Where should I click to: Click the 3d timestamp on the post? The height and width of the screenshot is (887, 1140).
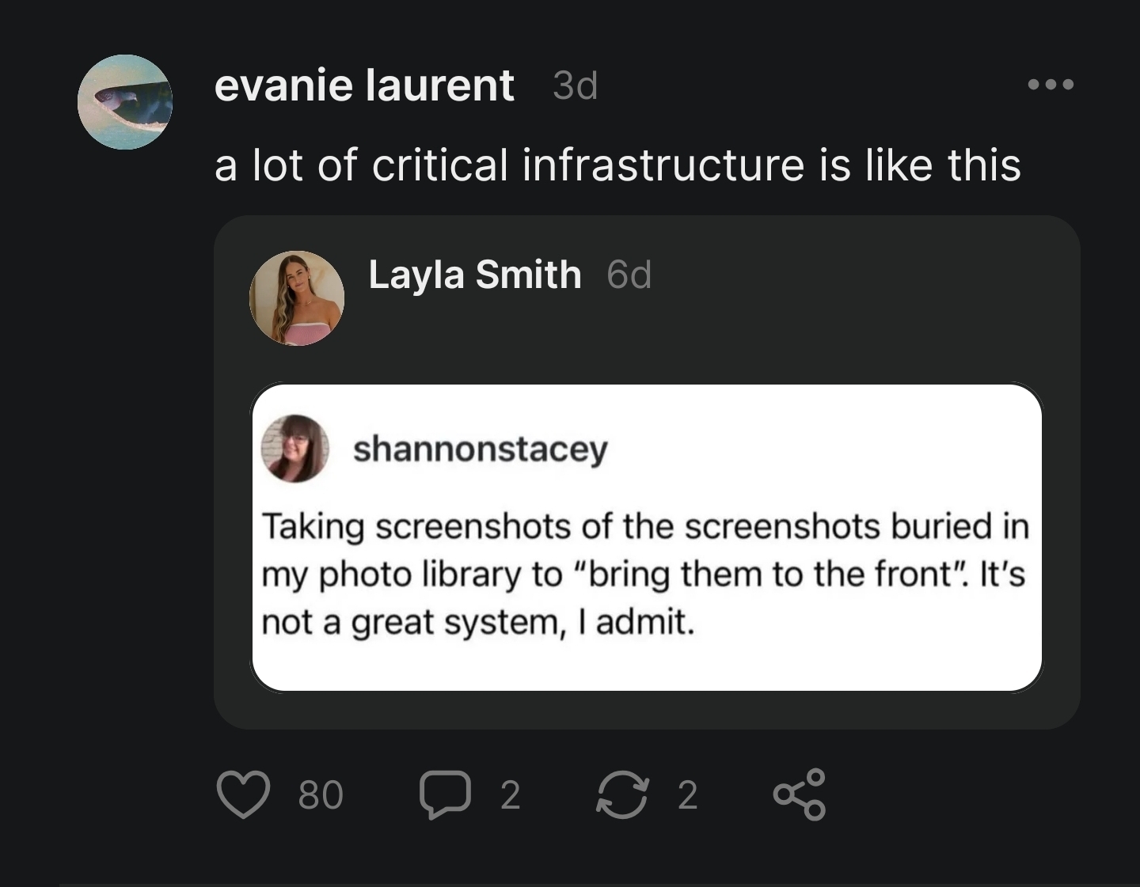[x=575, y=85]
